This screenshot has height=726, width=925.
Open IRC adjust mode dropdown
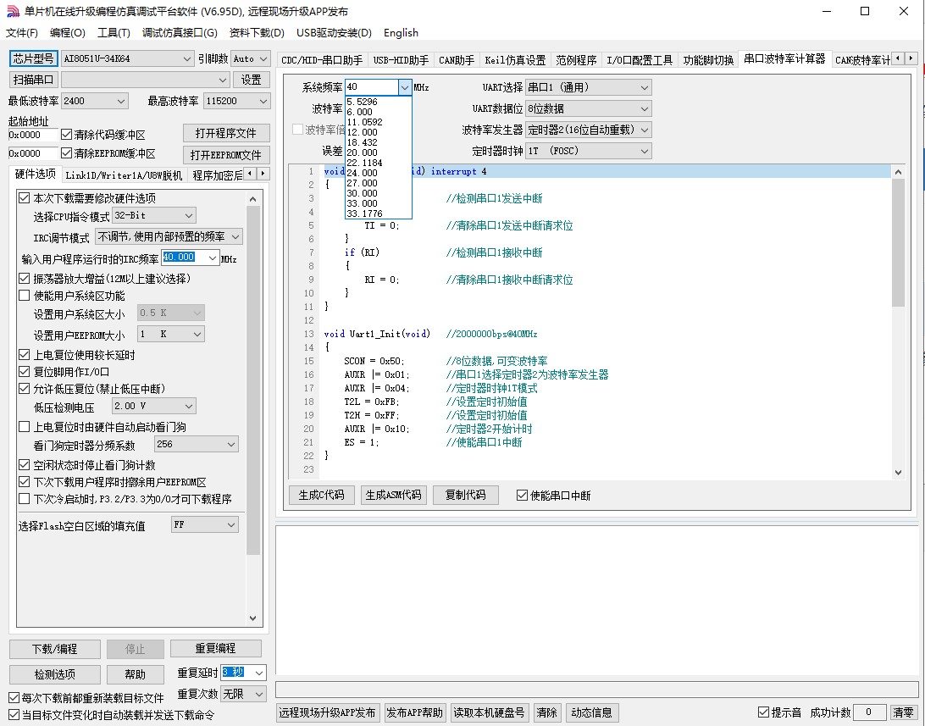168,237
